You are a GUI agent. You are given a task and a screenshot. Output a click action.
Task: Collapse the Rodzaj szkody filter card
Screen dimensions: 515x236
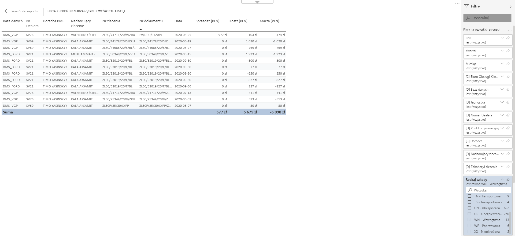[x=502, y=180]
